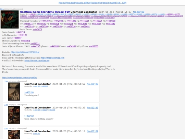Open the Mobius Legends #3 thread link
The image size is (185, 139).
point(25,40)
